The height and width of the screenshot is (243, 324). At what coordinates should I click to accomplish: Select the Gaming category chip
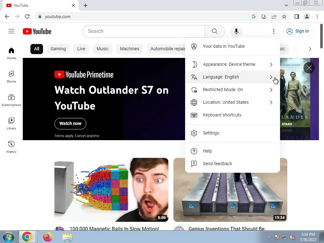pyautogui.click(x=58, y=49)
